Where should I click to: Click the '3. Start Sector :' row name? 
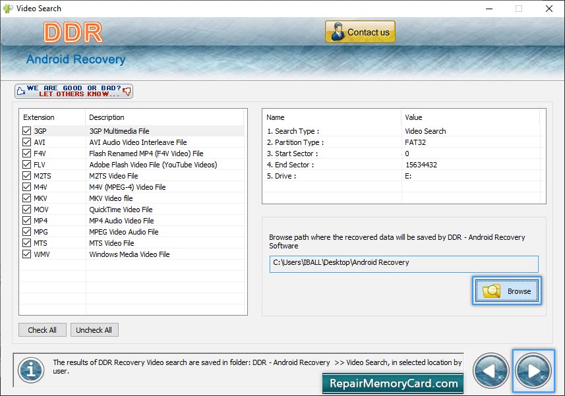click(292, 154)
